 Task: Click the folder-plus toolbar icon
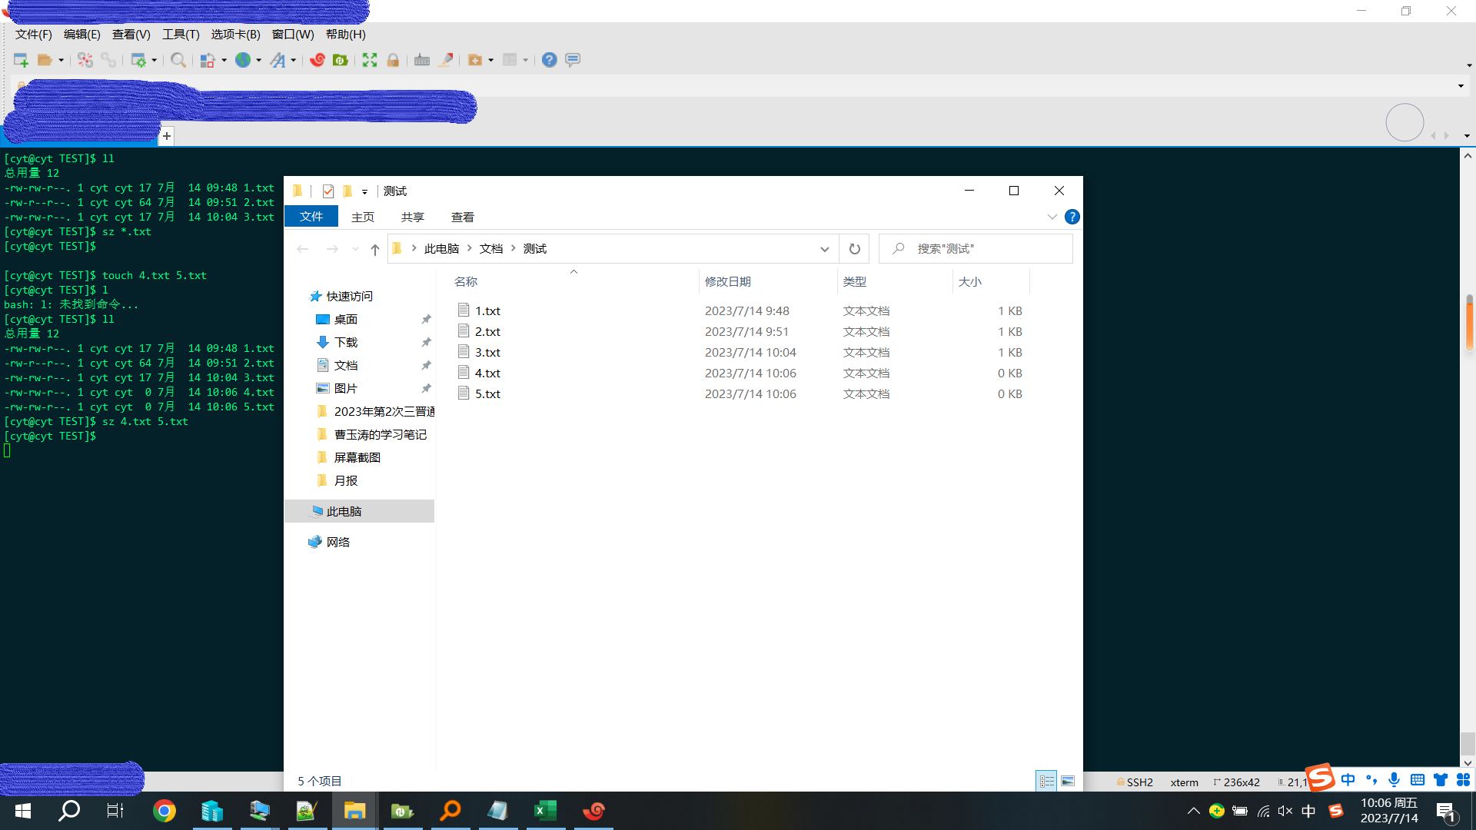475,60
